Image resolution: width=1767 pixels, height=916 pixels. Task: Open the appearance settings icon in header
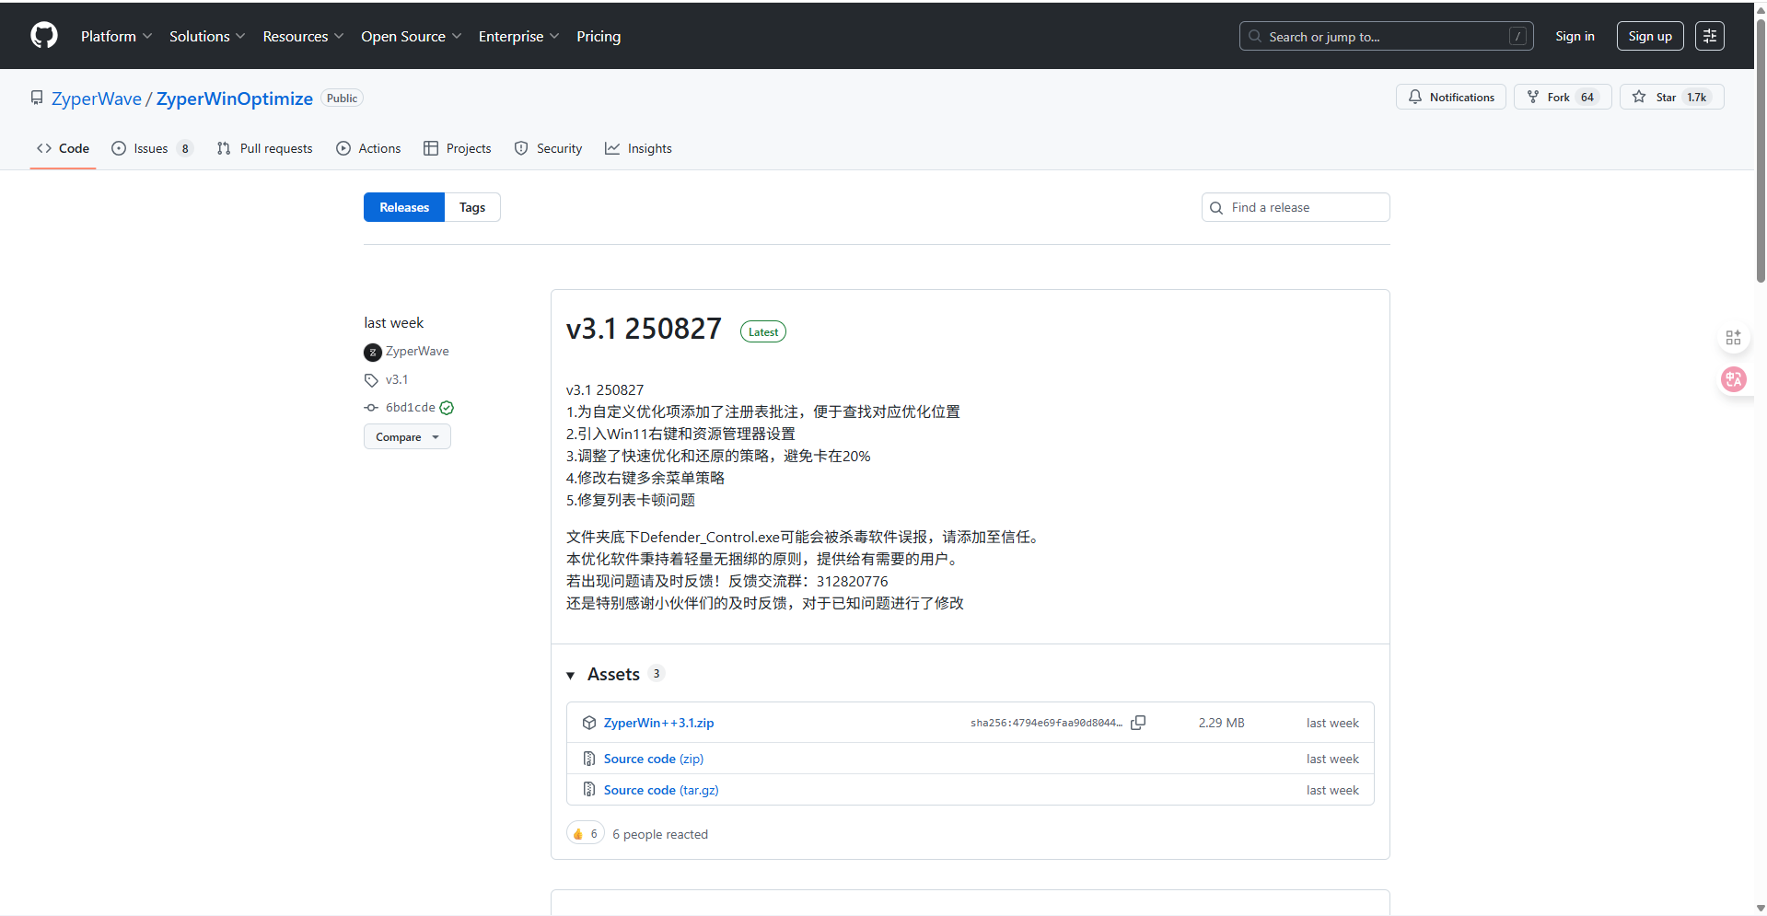[1710, 36]
